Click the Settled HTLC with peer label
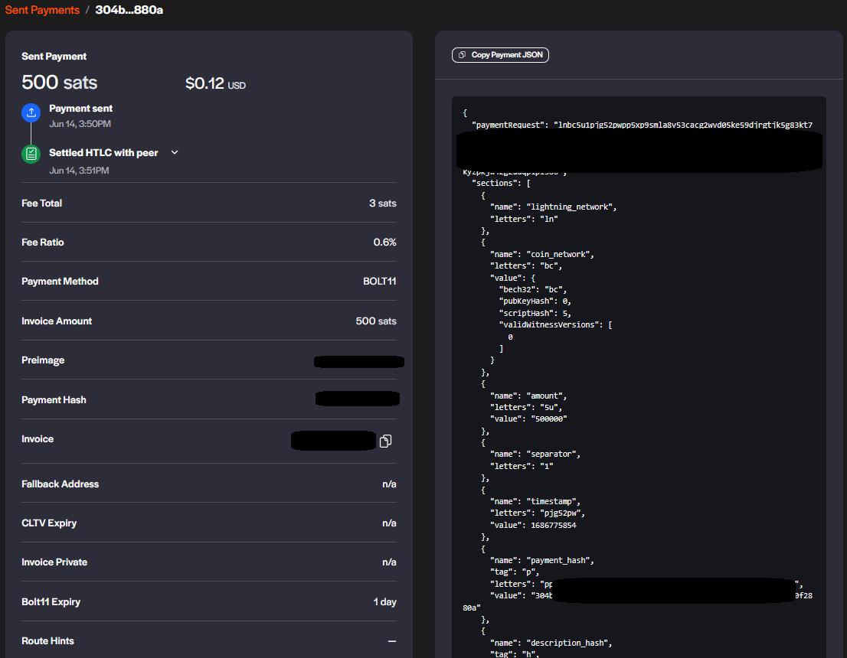The width and height of the screenshot is (847, 658). 103,152
